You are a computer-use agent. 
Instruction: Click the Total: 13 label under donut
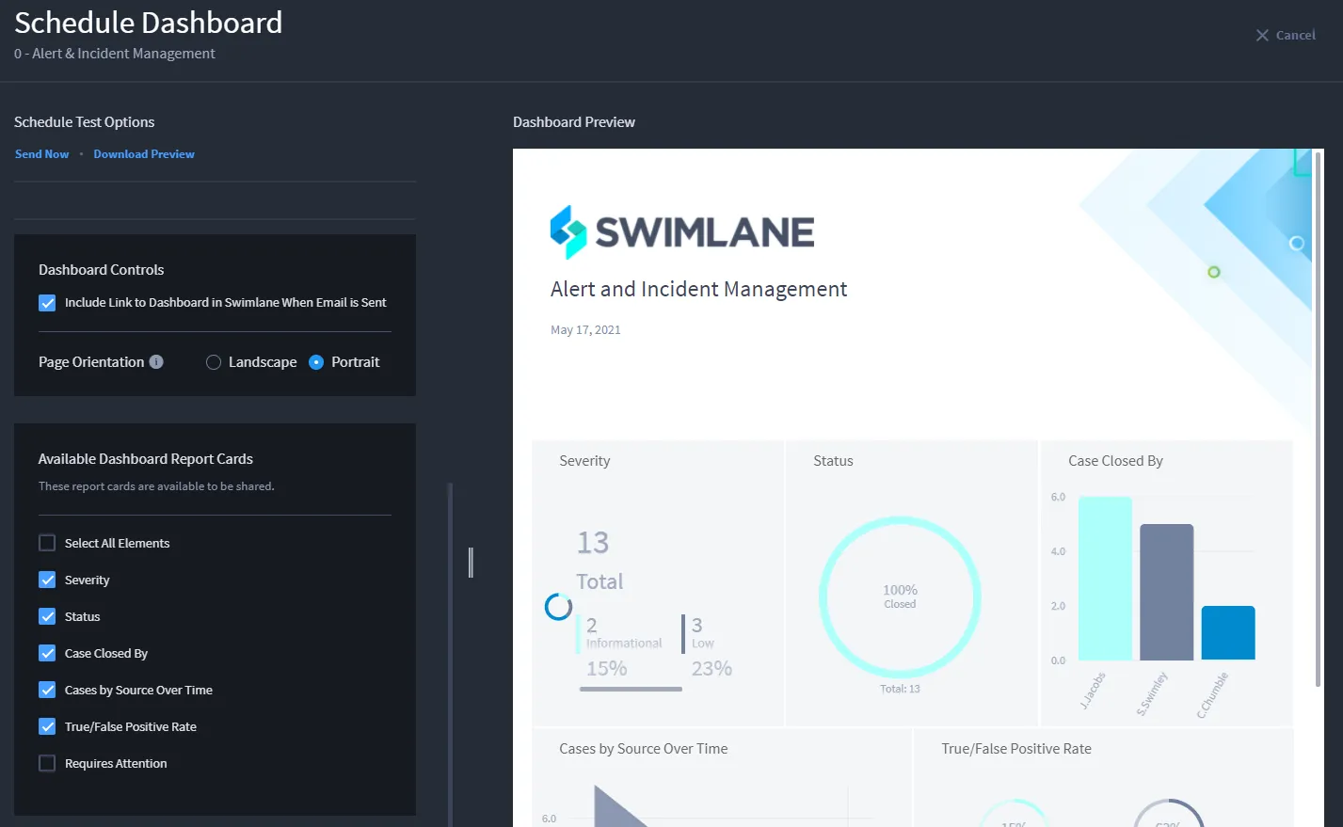coord(900,690)
